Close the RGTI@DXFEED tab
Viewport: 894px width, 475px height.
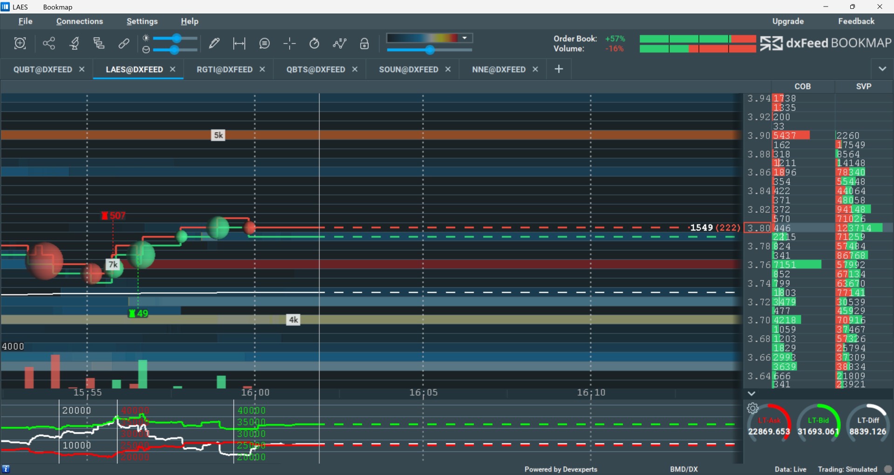tap(262, 69)
